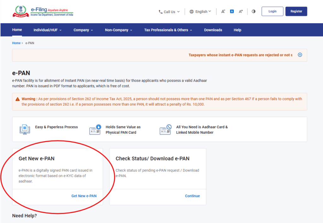Click the globe icon beside English

pyautogui.click(x=191, y=12)
